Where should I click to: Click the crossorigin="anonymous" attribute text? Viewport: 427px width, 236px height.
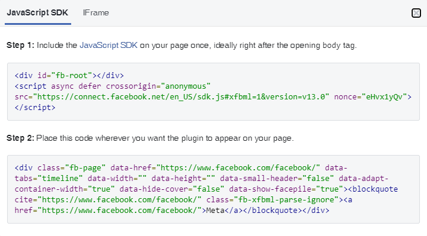(158, 86)
